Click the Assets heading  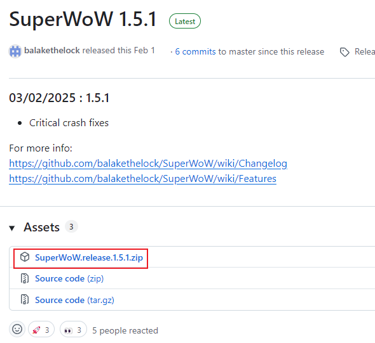coord(41,227)
